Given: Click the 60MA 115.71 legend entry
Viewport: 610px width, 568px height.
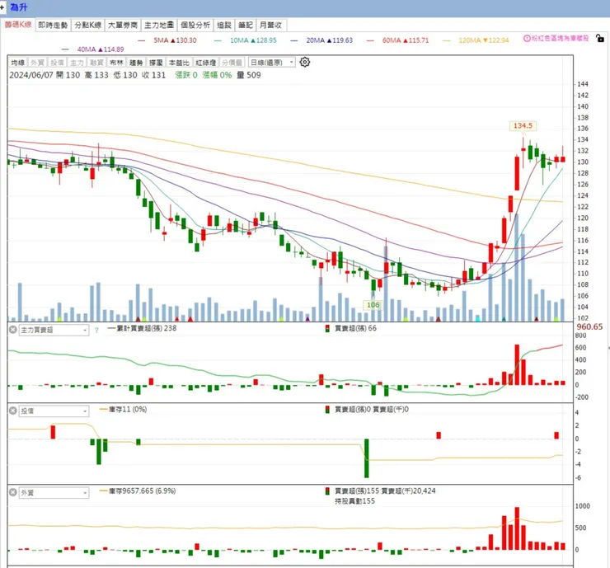Looking at the screenshot, I should pyautogui.click(x=397, y=40).
